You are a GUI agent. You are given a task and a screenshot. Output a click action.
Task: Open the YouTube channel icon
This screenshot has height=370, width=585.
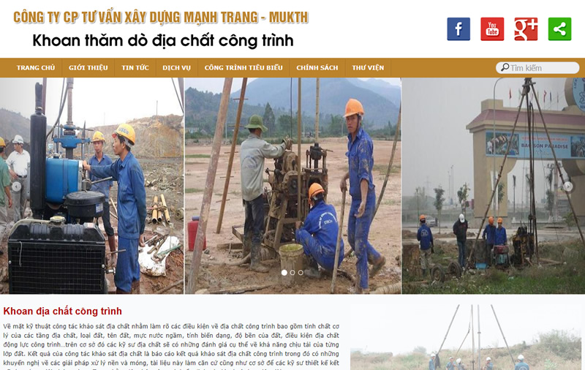pyautogui.click(x=492, y=29)
